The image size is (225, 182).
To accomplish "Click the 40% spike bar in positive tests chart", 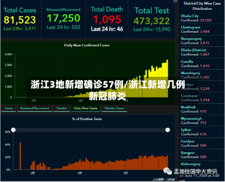I will click(x=20, y=156).
